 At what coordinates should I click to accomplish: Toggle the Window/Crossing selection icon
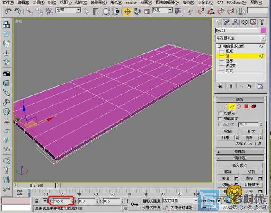pos(116,12)
